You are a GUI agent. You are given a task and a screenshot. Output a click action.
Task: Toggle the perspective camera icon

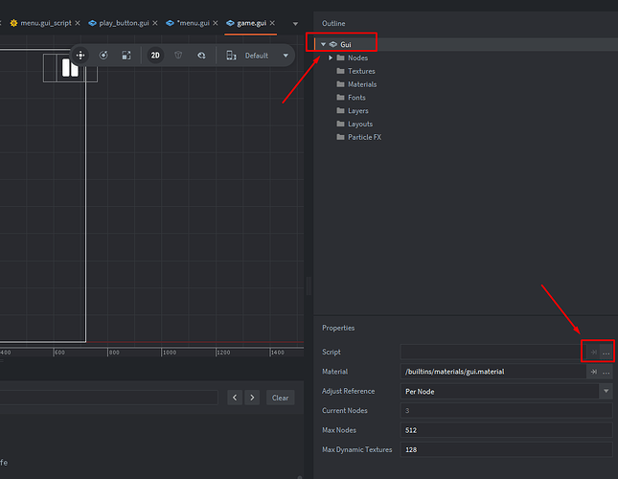click(x=179, y=56)
